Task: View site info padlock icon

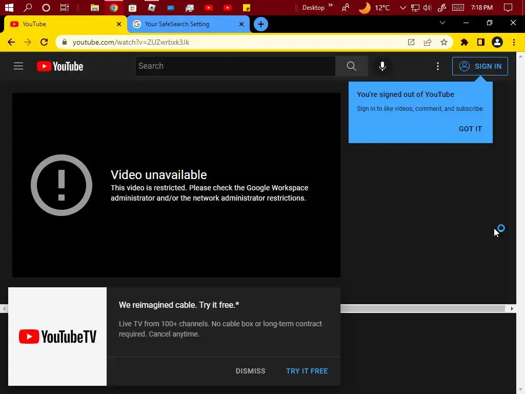Action: [x=65, y=42]
